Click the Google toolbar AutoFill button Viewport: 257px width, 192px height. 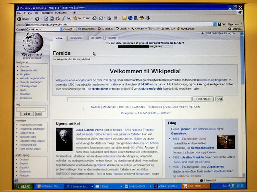pyautogui.click(x=154, y=29)
